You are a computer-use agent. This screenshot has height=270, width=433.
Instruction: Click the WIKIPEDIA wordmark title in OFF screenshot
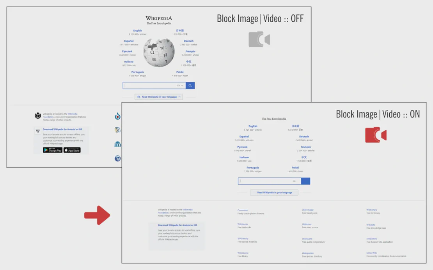tap(159, 18)
